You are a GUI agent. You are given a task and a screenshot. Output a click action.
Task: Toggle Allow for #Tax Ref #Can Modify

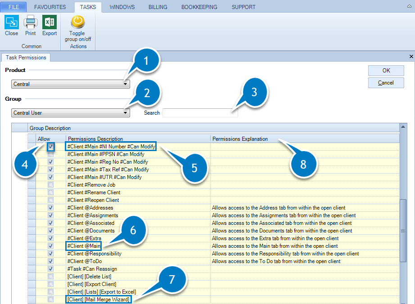(x=50, y=170)
